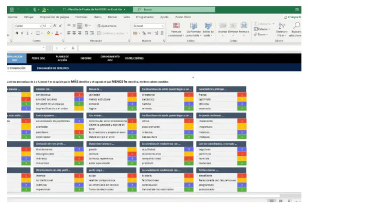Open Formato condicional in the ribbon
386x209 pixels.
pos(175,30)
